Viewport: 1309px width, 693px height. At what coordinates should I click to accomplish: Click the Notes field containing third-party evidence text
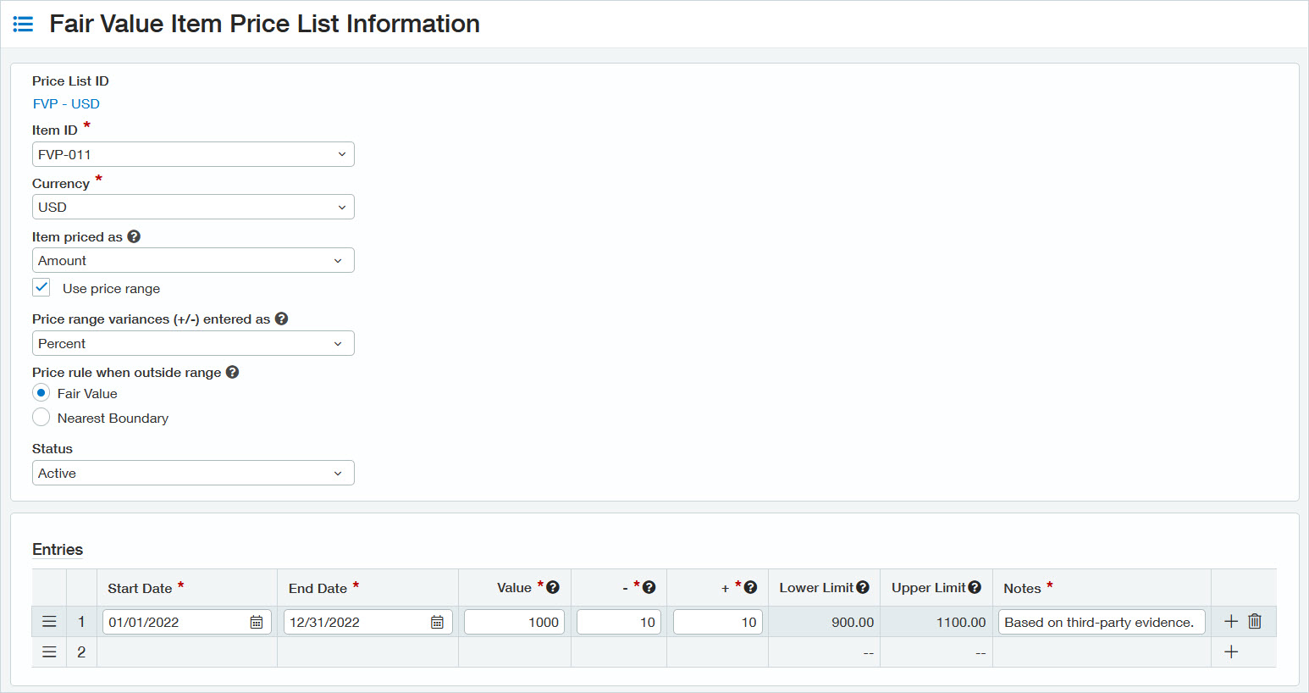pos(1101,621)
